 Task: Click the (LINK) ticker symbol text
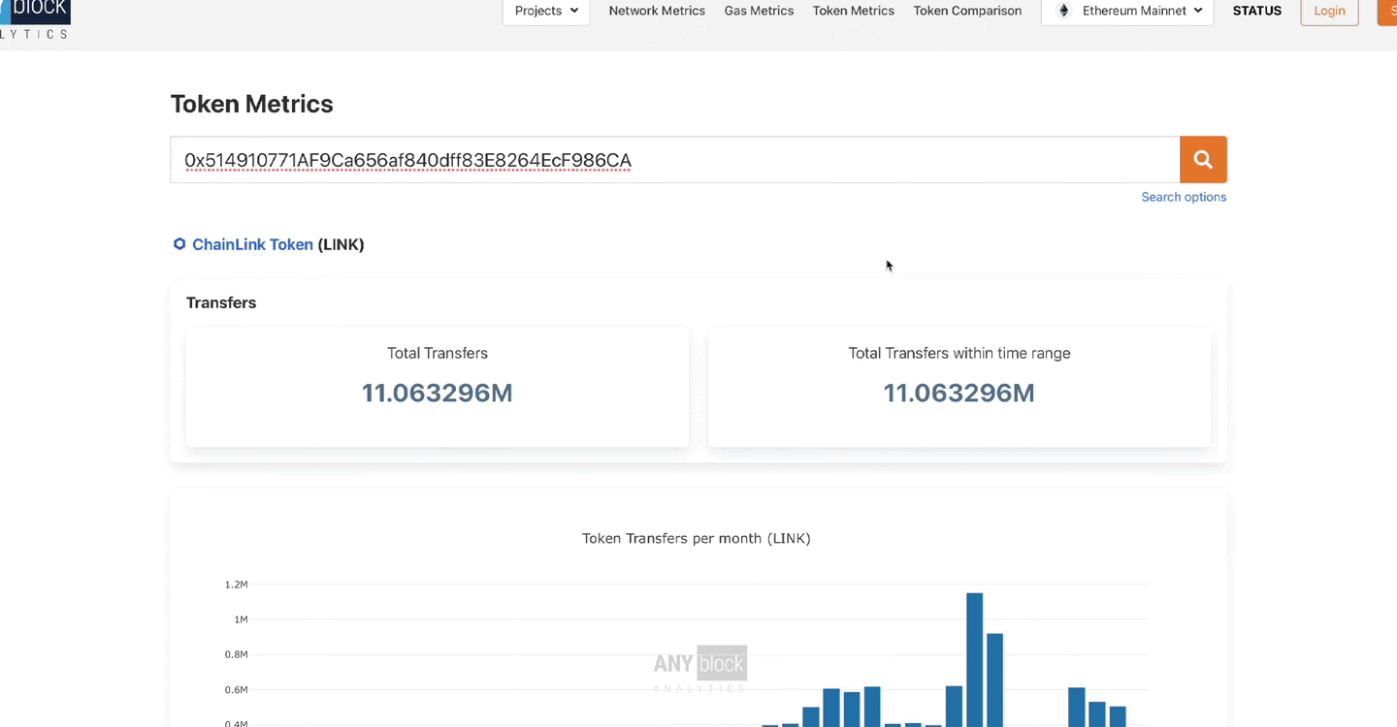(x=341, y=244)
